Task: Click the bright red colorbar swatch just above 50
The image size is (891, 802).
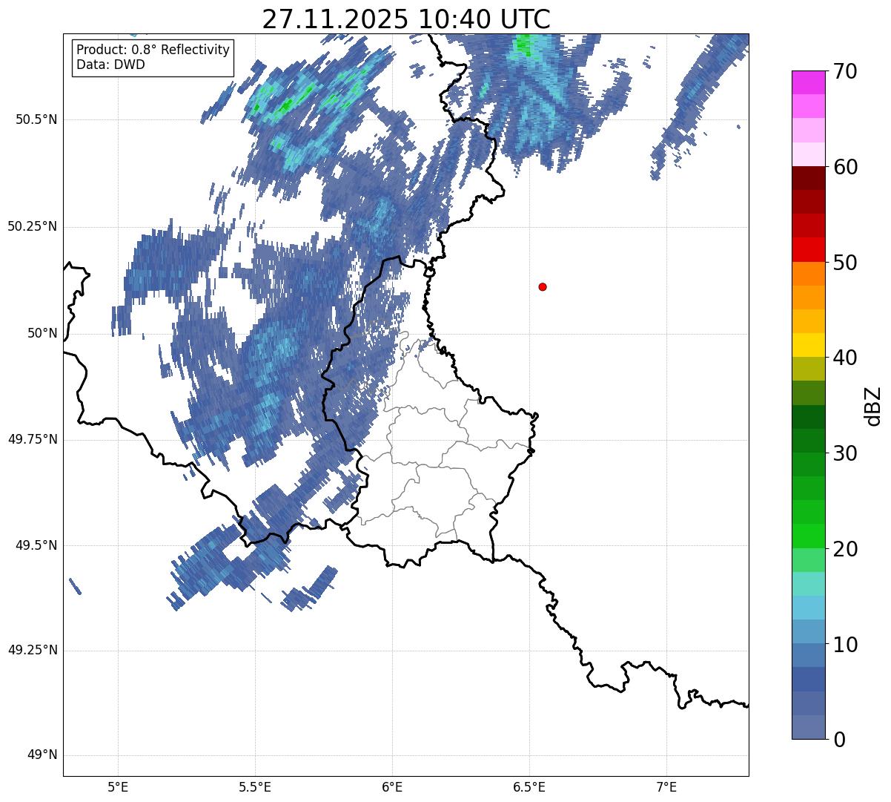Action: pyautogui.click(x=809, y=250)
